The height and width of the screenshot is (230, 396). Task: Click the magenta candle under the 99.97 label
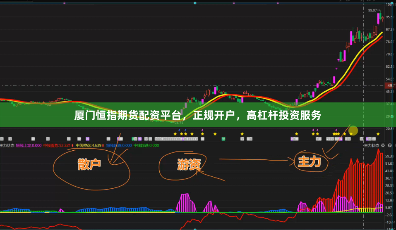(378, 19)
